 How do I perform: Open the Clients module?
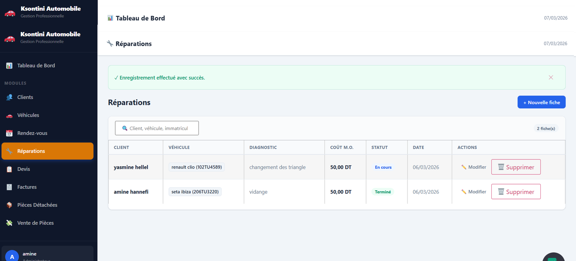tap(25, 97)
